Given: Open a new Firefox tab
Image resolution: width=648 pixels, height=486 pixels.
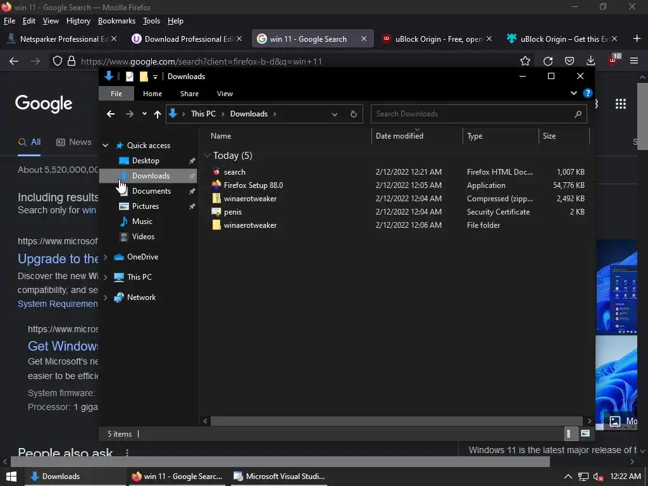Looking at the screenshot, I should point(637,39).
